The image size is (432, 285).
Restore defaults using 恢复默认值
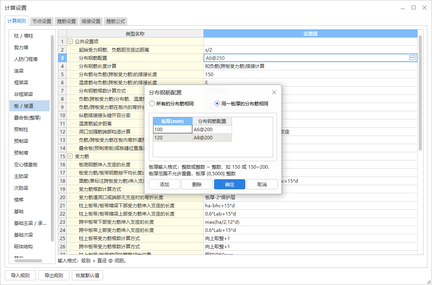[87, 275]
